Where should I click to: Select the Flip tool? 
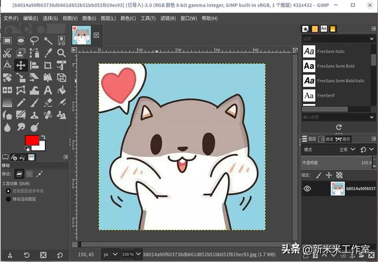pyautogui.click(x=7, y=90)
